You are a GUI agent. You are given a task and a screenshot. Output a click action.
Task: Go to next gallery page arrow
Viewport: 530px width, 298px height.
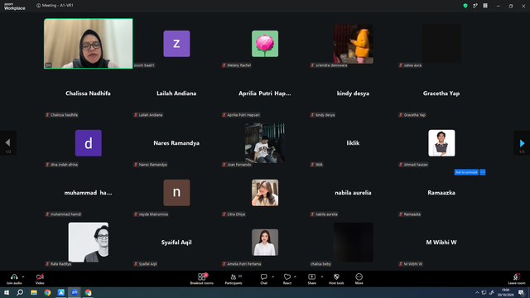(522, 143)
